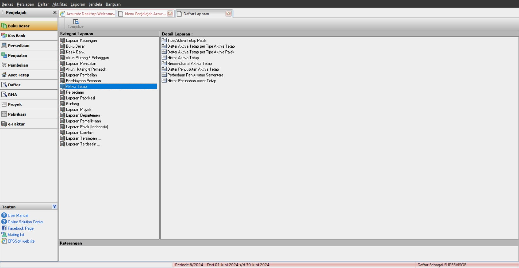Select the e-Faktur sidebar module
This screenshot has width=519, height=268.
(16, 124)
